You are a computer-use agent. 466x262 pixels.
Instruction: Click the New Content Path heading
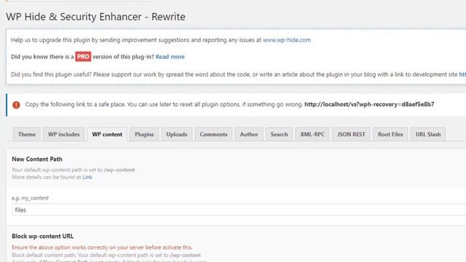tap(37, 159)
